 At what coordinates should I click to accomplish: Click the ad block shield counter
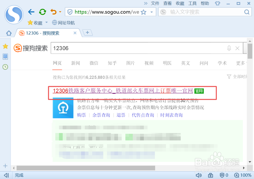(x=224, y=175)
